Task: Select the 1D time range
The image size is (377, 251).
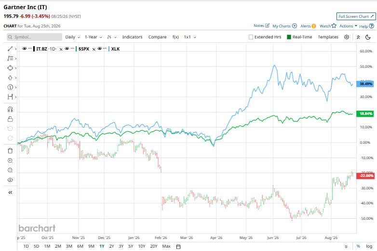Action: click(26, 246)
